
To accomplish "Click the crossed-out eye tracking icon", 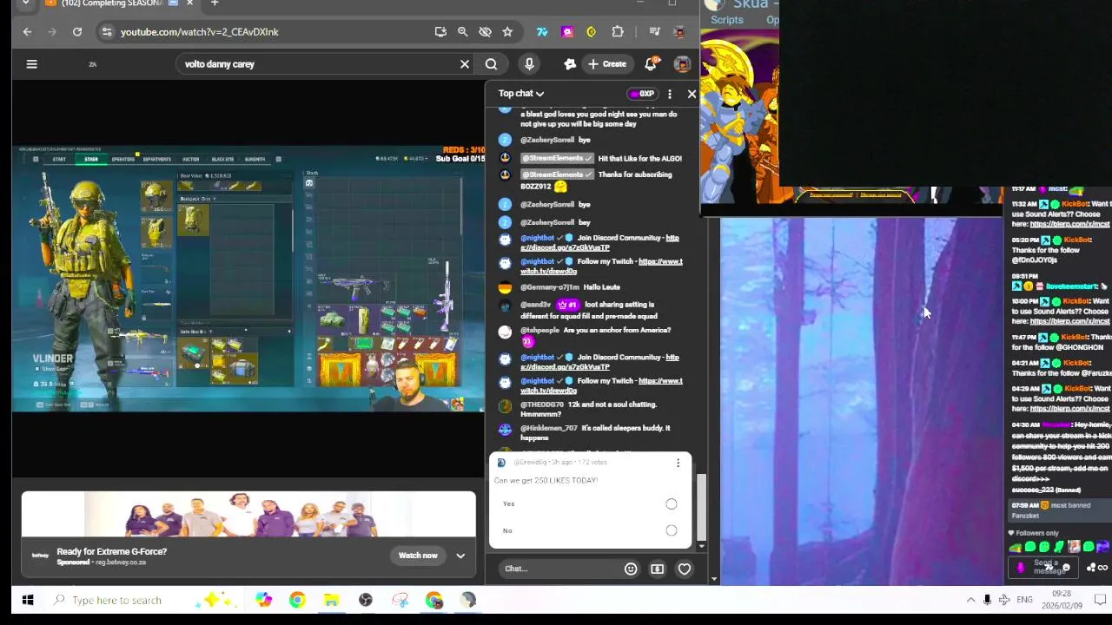I will [x=485, y=32].
